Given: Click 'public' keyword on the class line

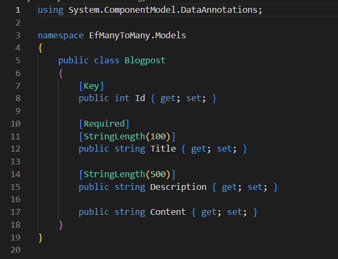Looking at the screenshot, I should 73,61.
